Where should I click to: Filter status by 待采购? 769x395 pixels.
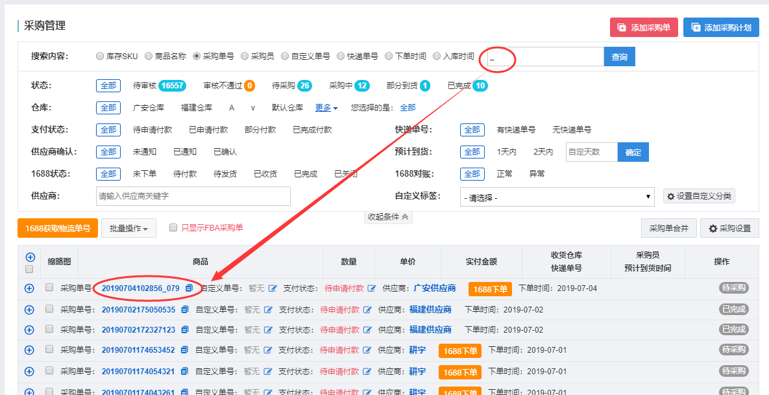[292, 86]
